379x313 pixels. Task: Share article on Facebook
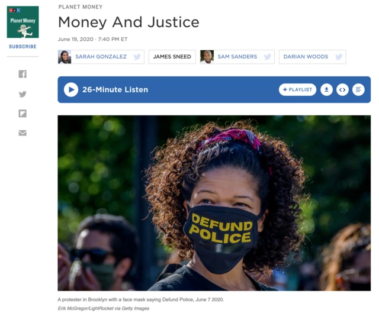(23, 74)
